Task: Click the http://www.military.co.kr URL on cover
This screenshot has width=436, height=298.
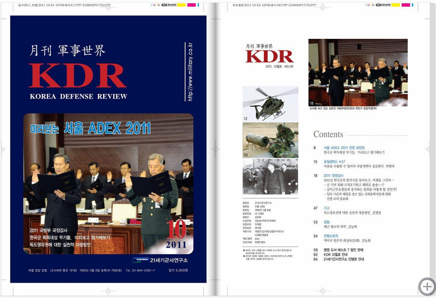Action: (x=190, y=72)
